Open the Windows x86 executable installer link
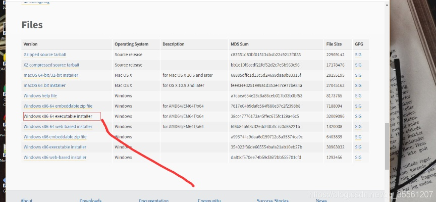The height and width of the screenshot is (202, 436). point(54,147)
